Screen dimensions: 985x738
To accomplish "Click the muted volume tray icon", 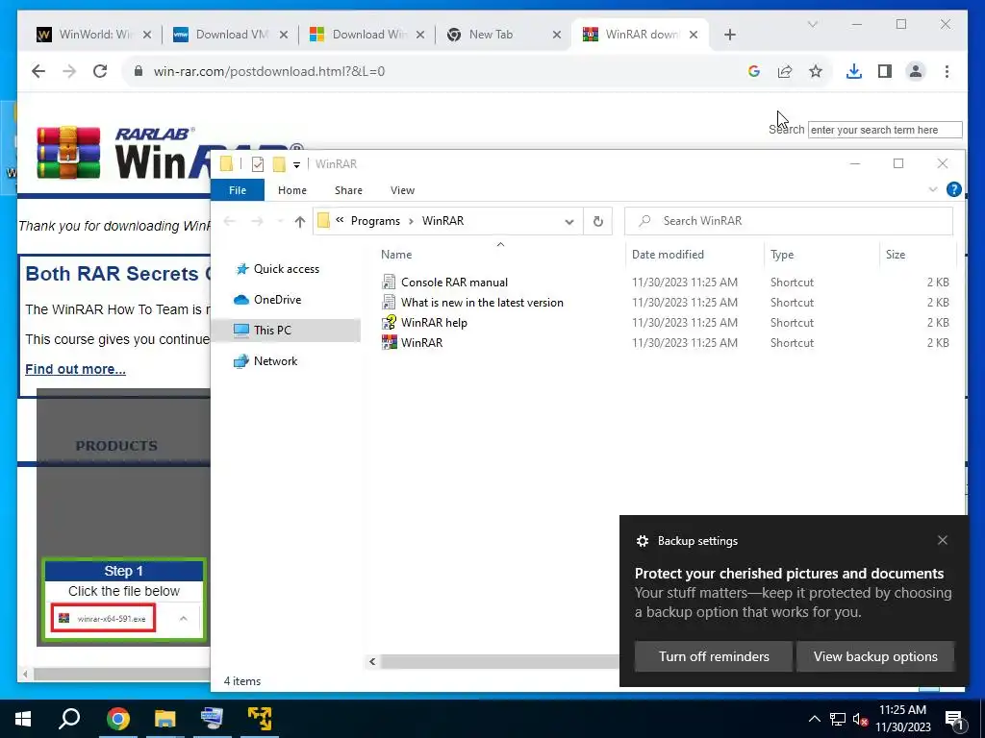I will click(x=860, y=719).
